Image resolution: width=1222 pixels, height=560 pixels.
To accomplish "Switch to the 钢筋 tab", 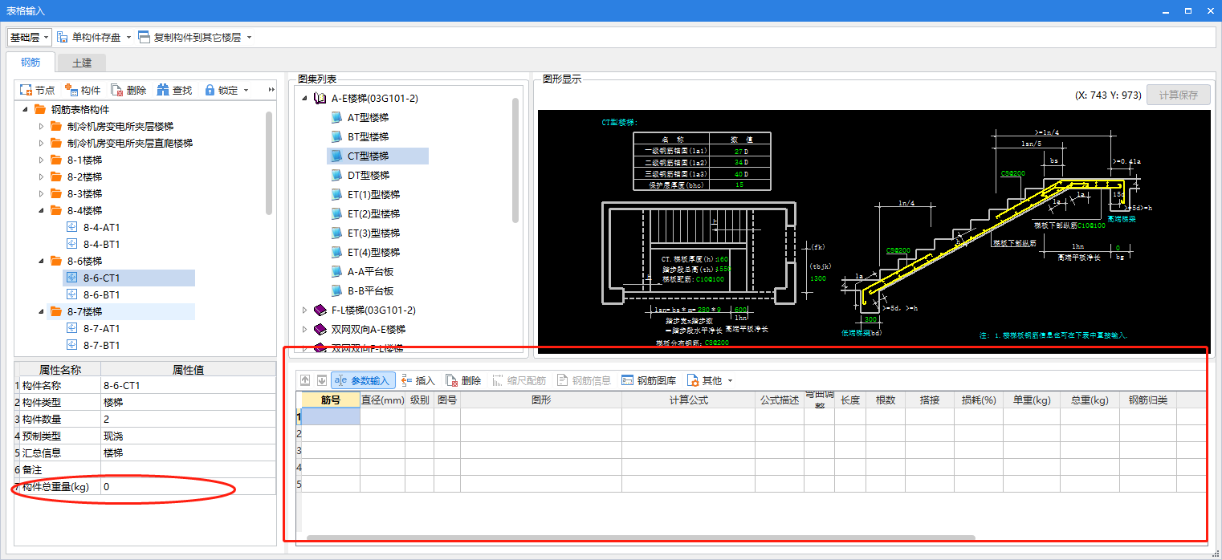I will click(x=31, y=63).
